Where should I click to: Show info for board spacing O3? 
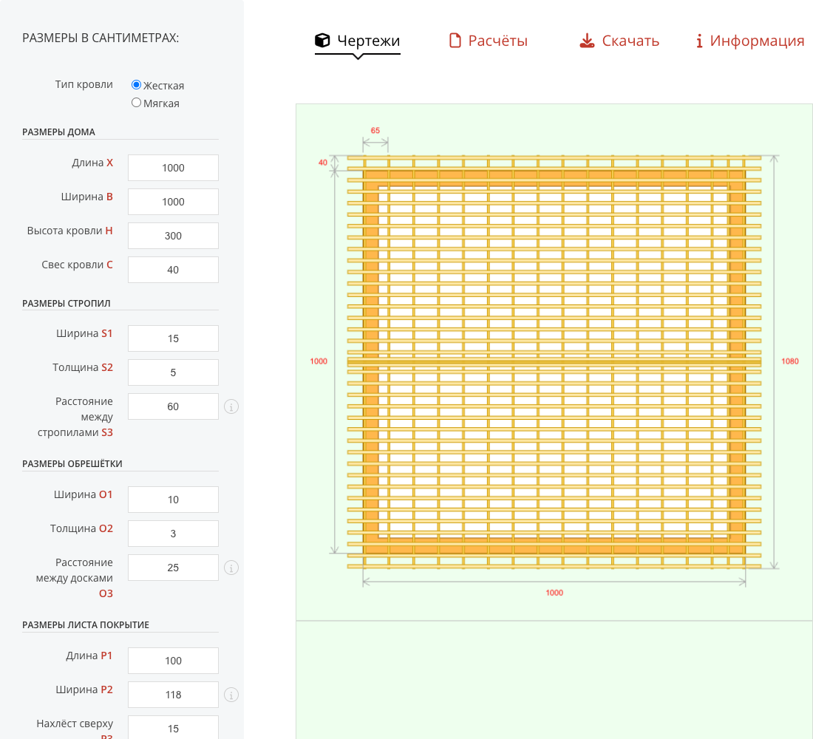pos(231,568)
